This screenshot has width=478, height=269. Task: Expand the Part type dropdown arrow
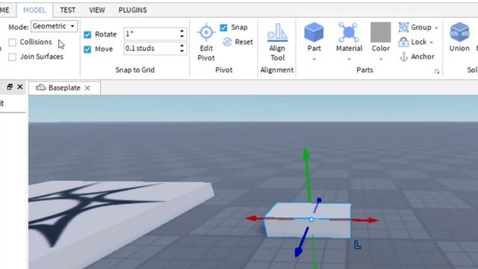click(314, 59)
